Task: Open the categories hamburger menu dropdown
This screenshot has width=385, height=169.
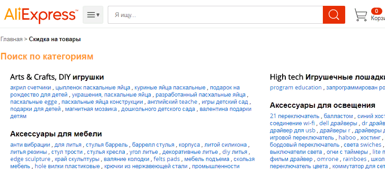Action: pos(93,15)
